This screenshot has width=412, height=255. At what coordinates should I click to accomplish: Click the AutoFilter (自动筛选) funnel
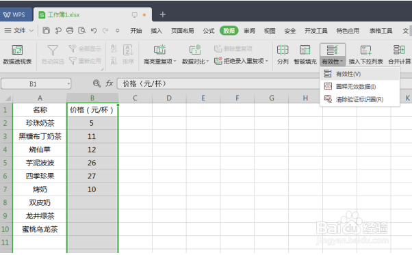(53, 55)
